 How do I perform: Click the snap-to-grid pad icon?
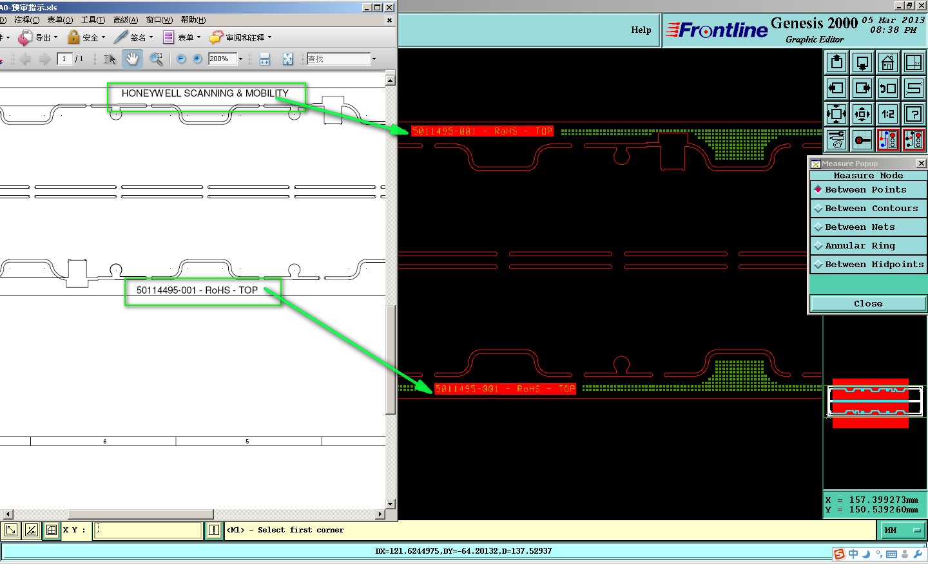tap(862, 140)
